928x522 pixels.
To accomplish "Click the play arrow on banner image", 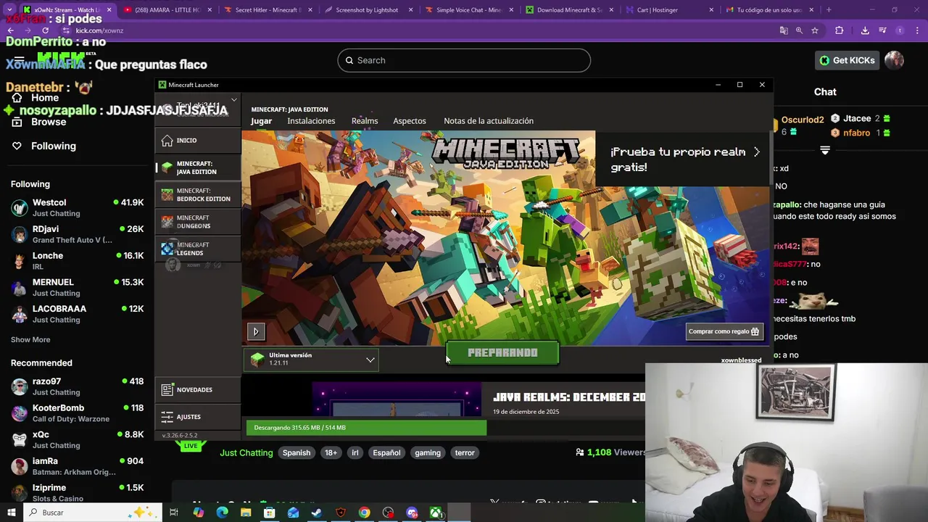I will 256,331.
